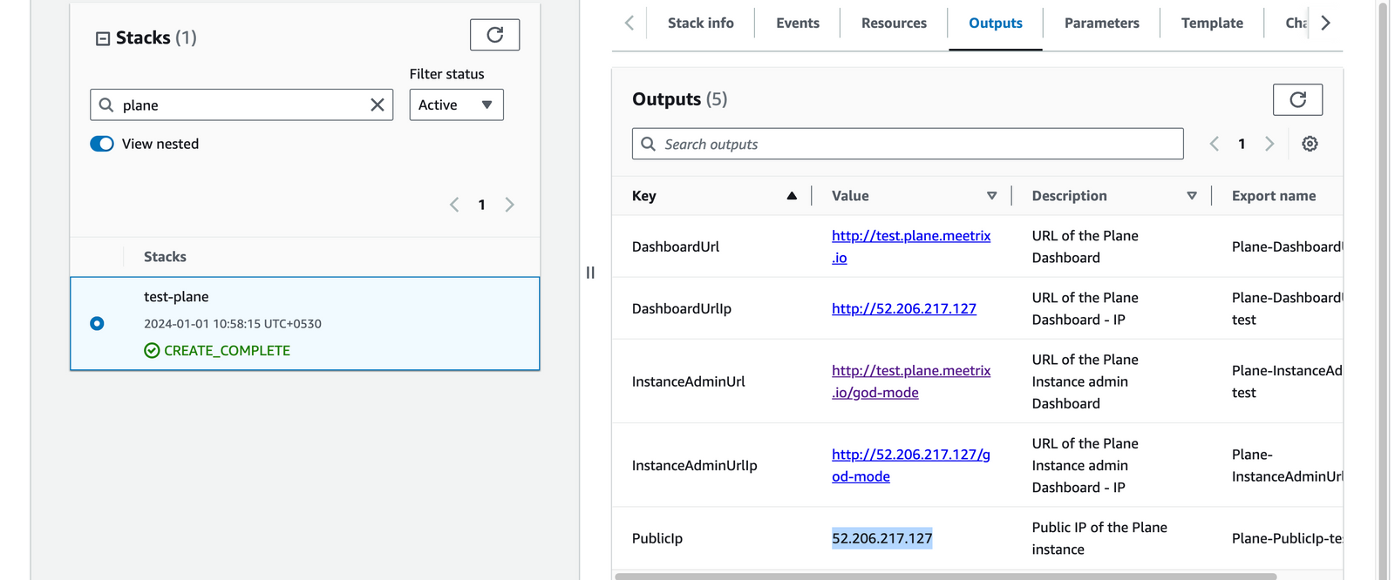Switch to the Events tab

point(797,24)
